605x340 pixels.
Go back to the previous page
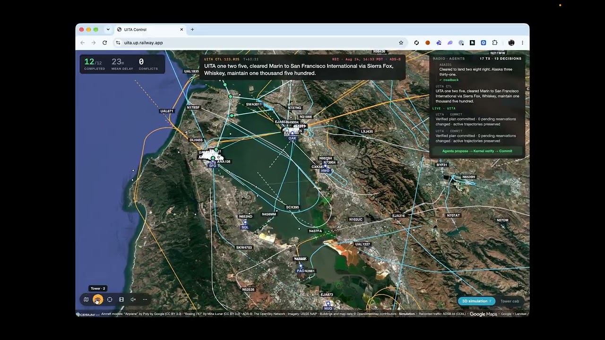click(x=83, y=42)
